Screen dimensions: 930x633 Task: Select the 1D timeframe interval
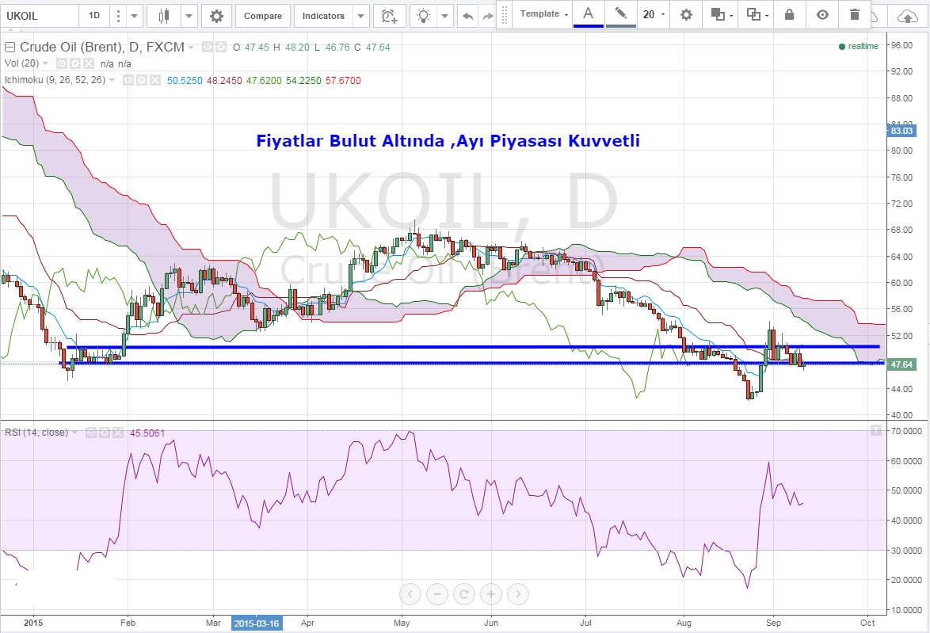[x=94, y=16]
